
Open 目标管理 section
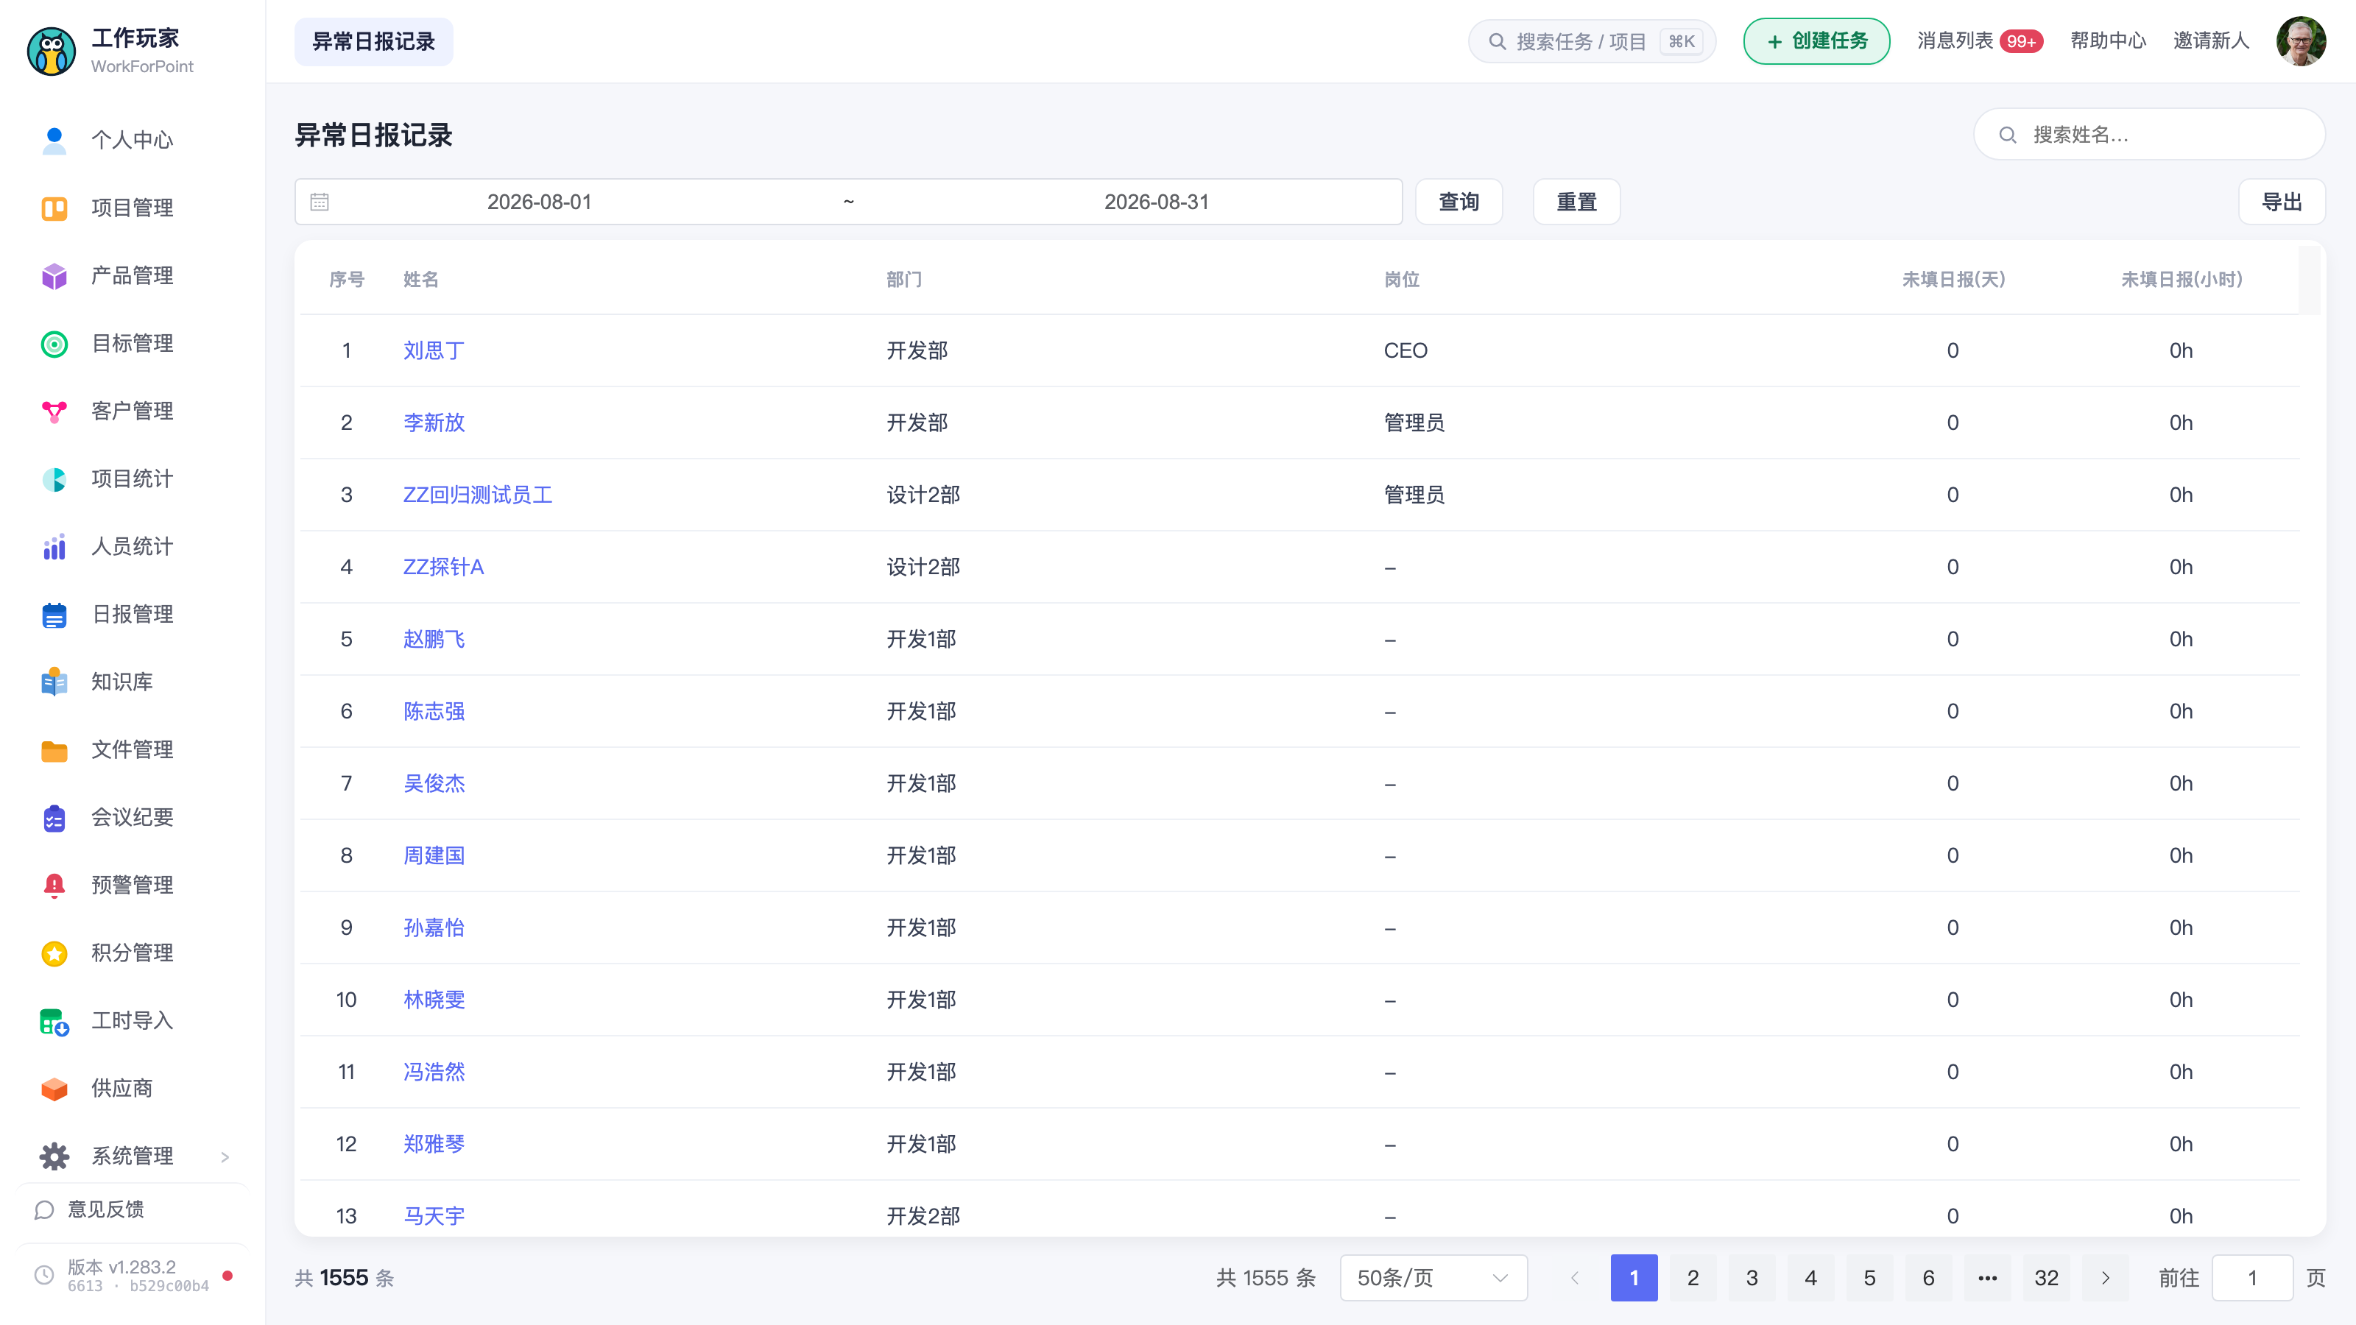132,343
